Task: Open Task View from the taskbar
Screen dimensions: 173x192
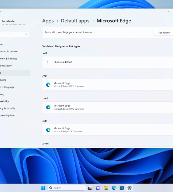Action: click(90, 188)
